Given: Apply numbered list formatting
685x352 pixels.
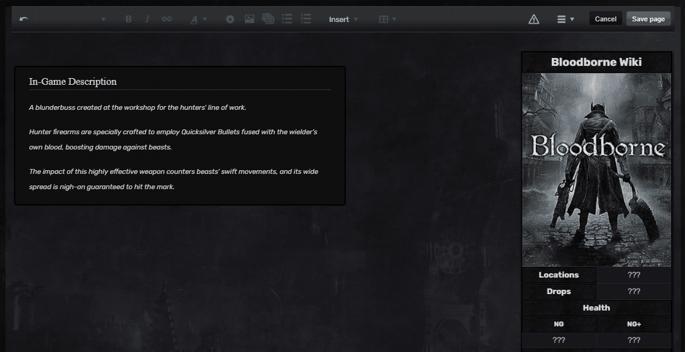Looking at the screenshot, I should pyautogui.click(x=306, y=19).
